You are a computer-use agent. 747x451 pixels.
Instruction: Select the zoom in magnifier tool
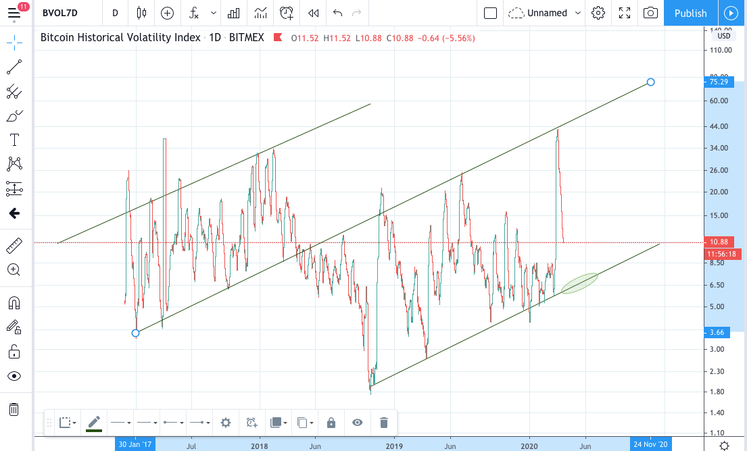14,270
